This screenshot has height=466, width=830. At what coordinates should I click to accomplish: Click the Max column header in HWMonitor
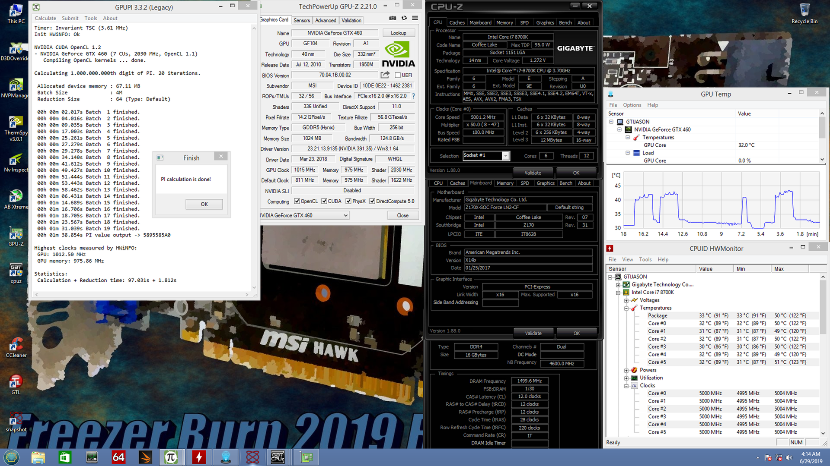[x=790, y=269]
